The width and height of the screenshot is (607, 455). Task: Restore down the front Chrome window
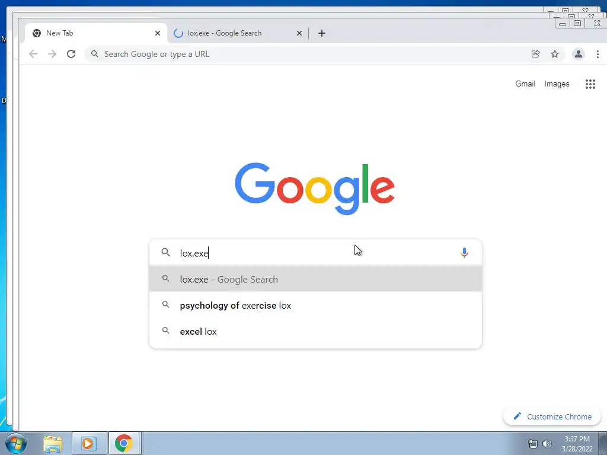(577, 24)
